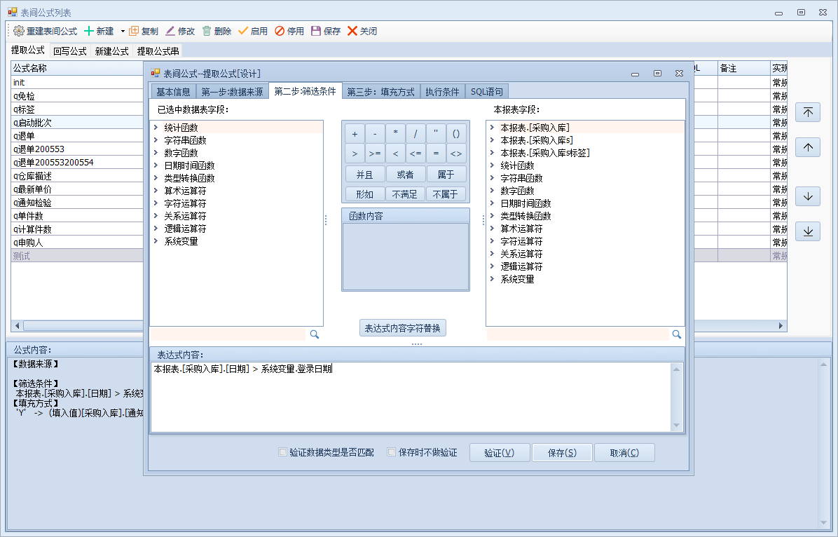
Task: Switch to 第三步：填充方式 tab
Action: pyautogui.click(x=380, y=92)
